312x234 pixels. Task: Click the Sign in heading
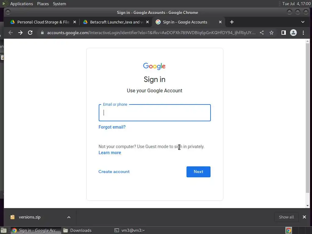coord(154,80)
